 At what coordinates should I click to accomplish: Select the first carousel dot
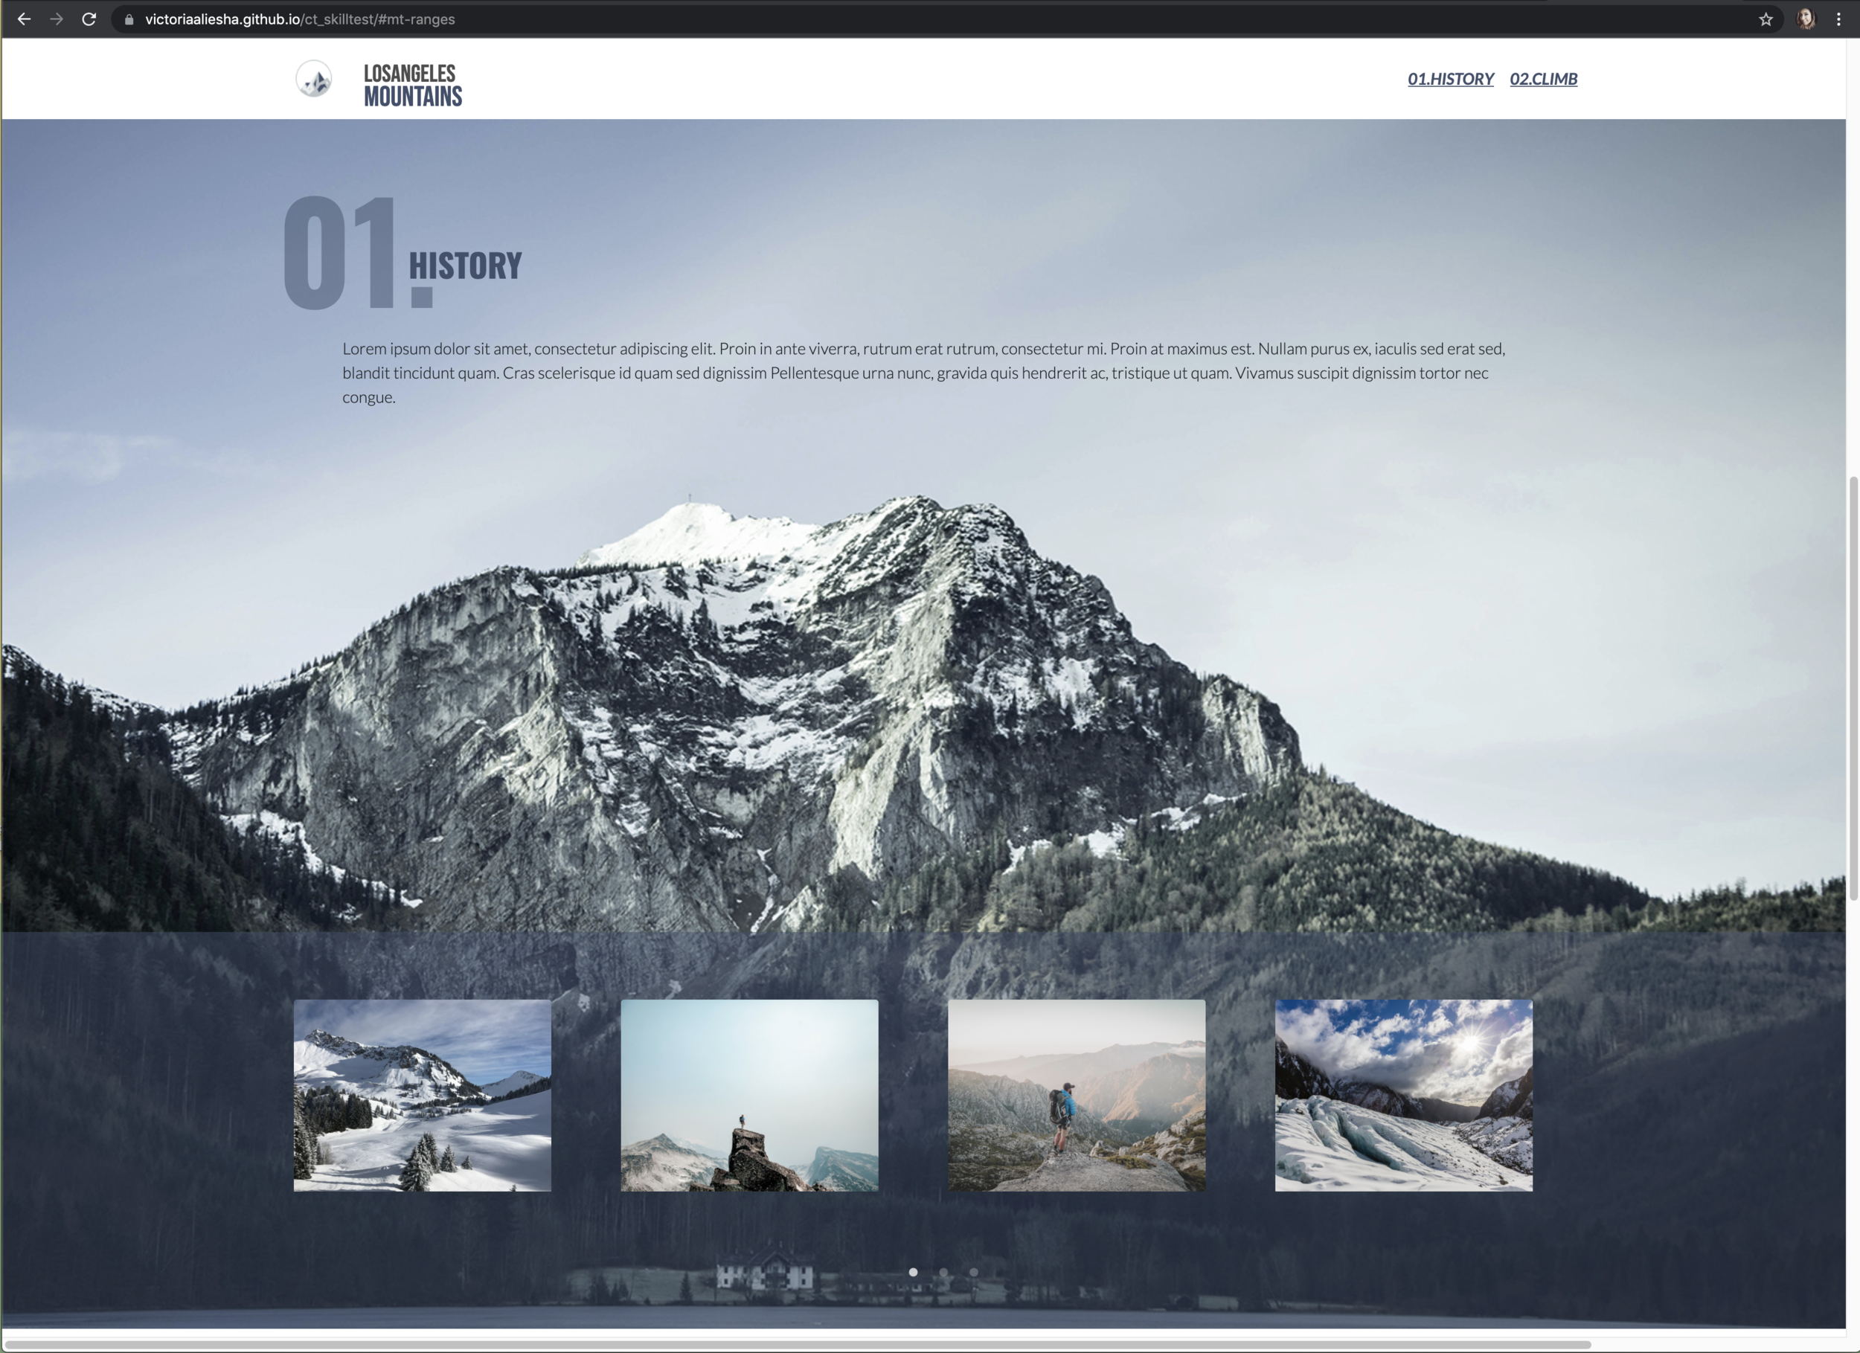pyautogui.click(x=913, y=1272)
